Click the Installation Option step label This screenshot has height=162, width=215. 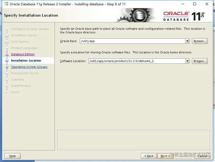pyautogui.click(x=24, y=35)
